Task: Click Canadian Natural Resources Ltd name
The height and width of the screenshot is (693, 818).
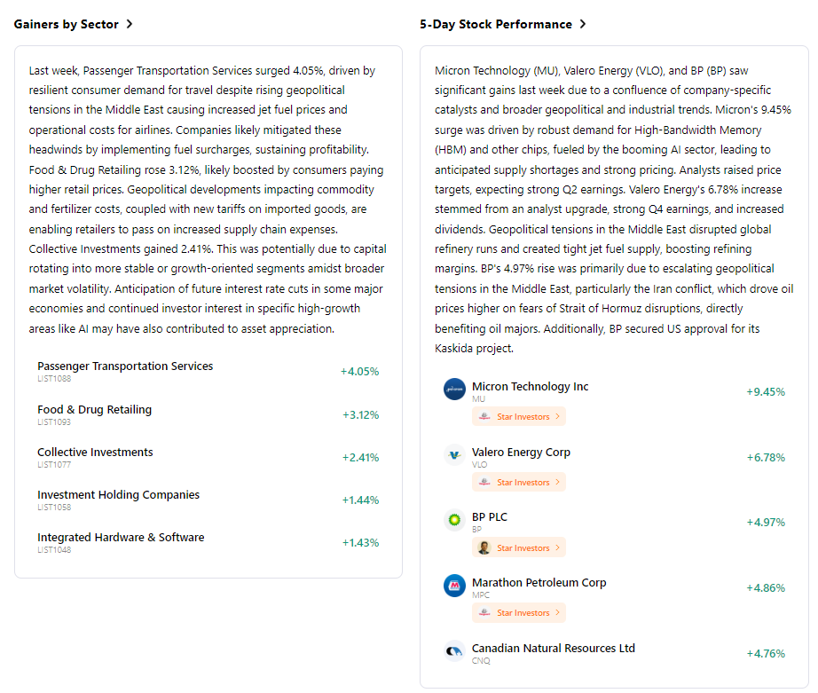Action: click(553, 649)
